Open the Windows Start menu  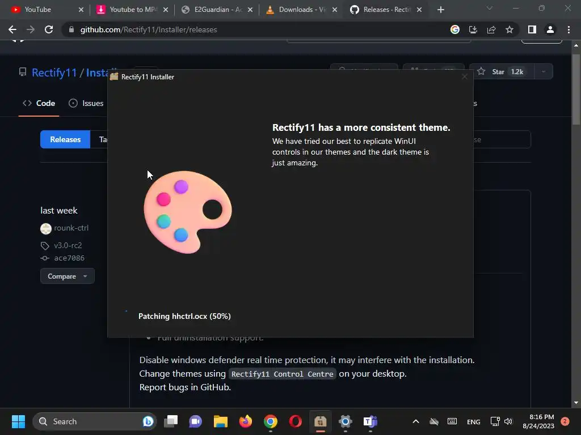coord(18,421)
